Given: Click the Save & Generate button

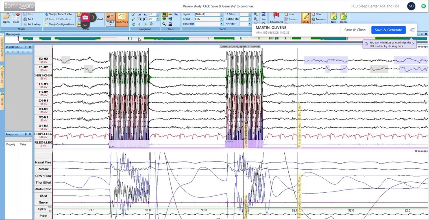Looking at the screenshot, I should tap(388, 30).
